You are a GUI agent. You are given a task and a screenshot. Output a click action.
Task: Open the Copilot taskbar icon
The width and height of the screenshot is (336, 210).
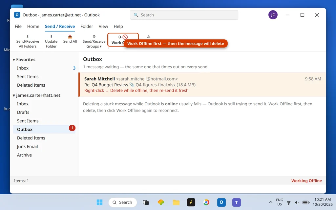pos(161,202)
